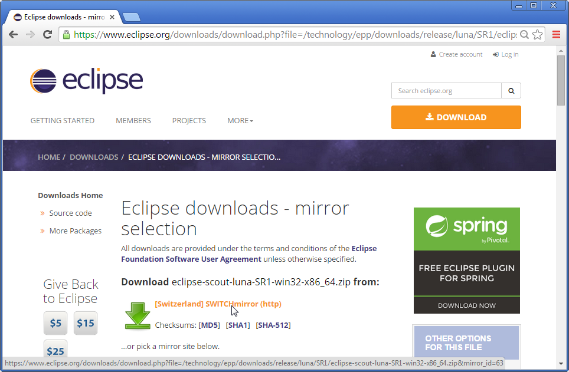
Task: Click the scrollbar up arrow
Action: tap(561, 51)
